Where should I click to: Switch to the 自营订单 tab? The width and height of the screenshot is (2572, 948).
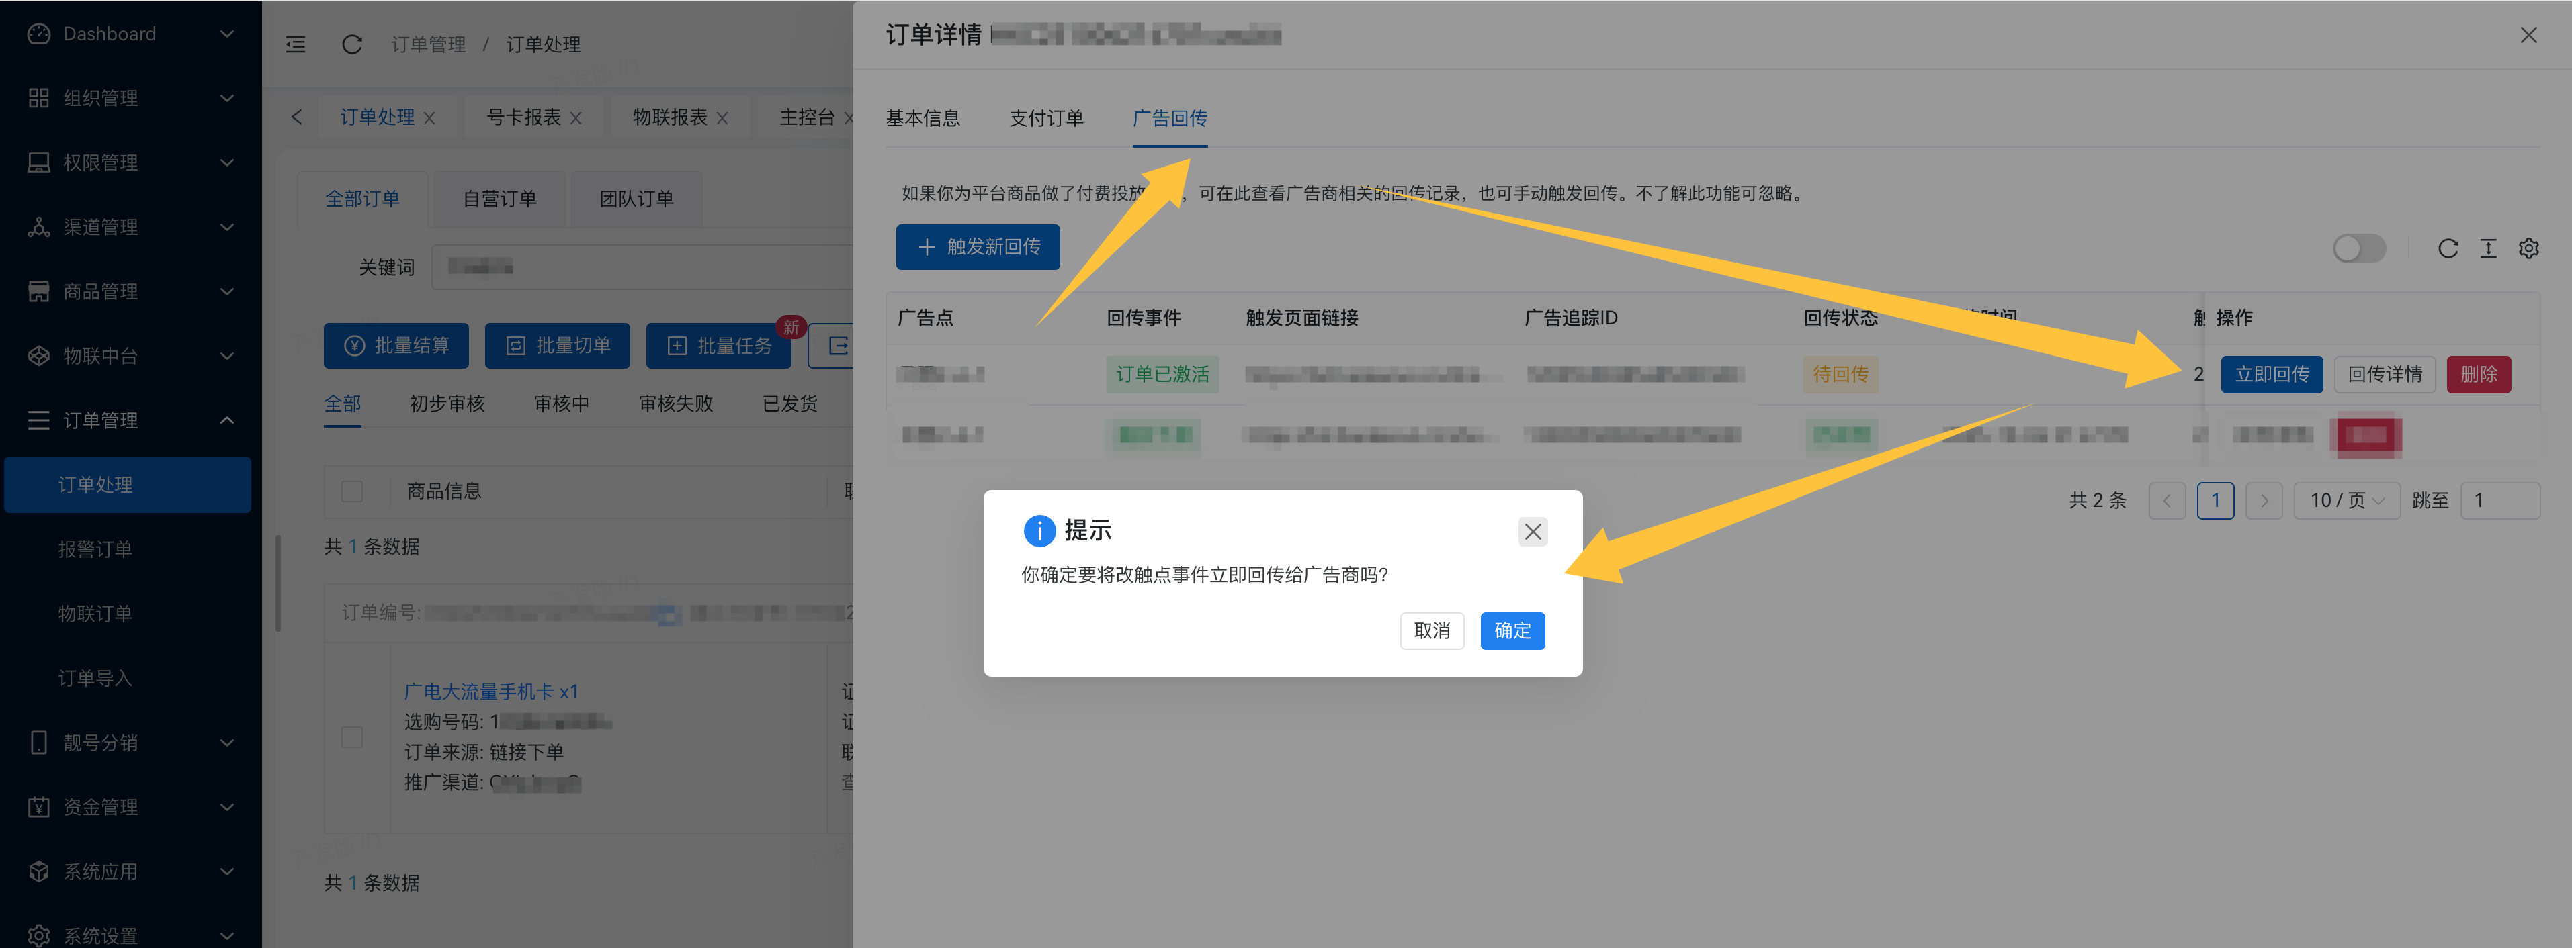coord(499,199)
